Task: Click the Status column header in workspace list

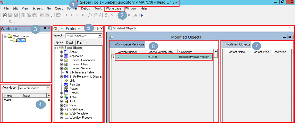Action: click(x=33, y=96)
